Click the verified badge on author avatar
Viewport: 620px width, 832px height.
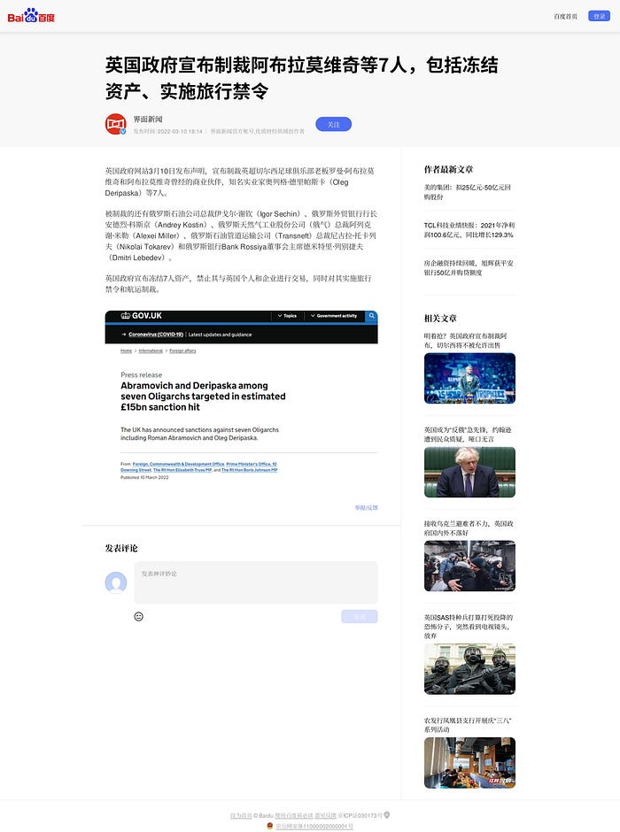123,132
